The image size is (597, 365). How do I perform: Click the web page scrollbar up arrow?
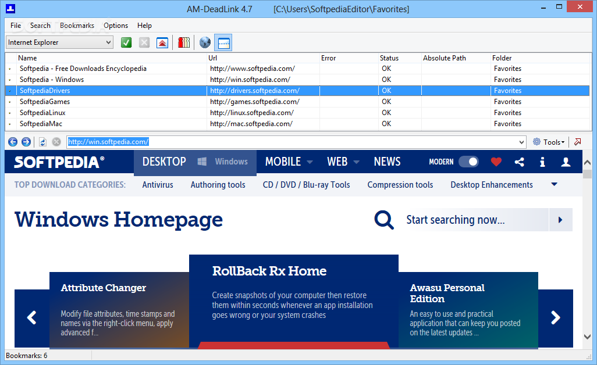(587, 162)
